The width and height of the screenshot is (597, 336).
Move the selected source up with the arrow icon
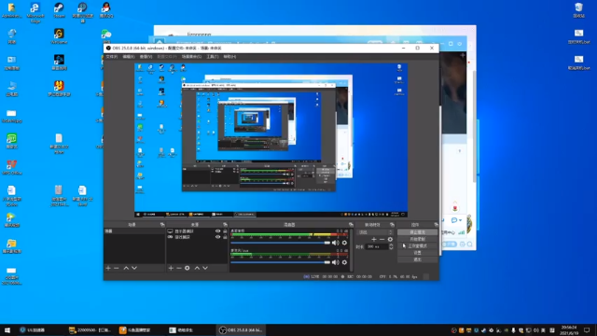(x=197, y=268)
